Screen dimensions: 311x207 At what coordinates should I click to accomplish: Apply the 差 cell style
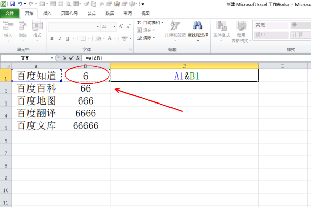click(x=301, y=25)
